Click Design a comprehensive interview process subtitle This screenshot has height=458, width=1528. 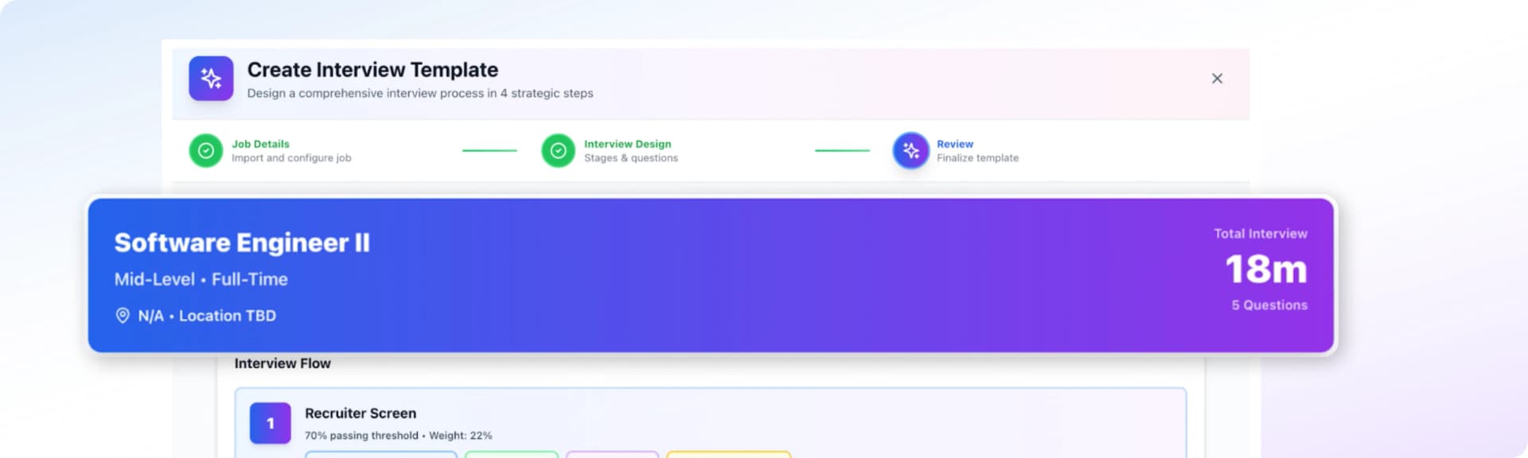coord(420,93)
